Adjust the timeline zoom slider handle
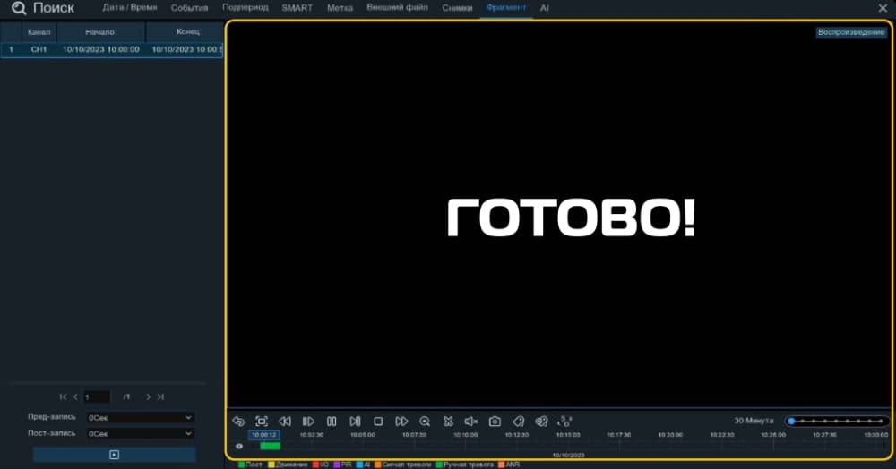The image size is (896, 469). pos(791,421)
